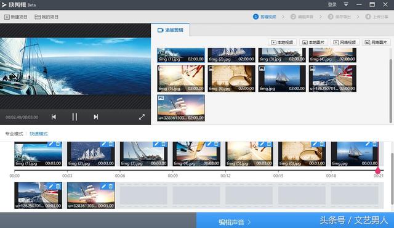Screen dimensions: 394x228
Task: Add local pictures via 本地图片
Action: (313, 43)
